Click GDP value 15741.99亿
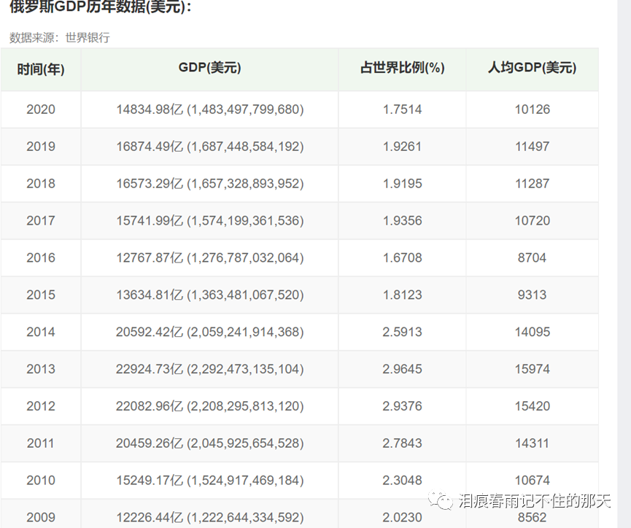The image size is (631, 528). pyautogui.click(x=150, y=220)
